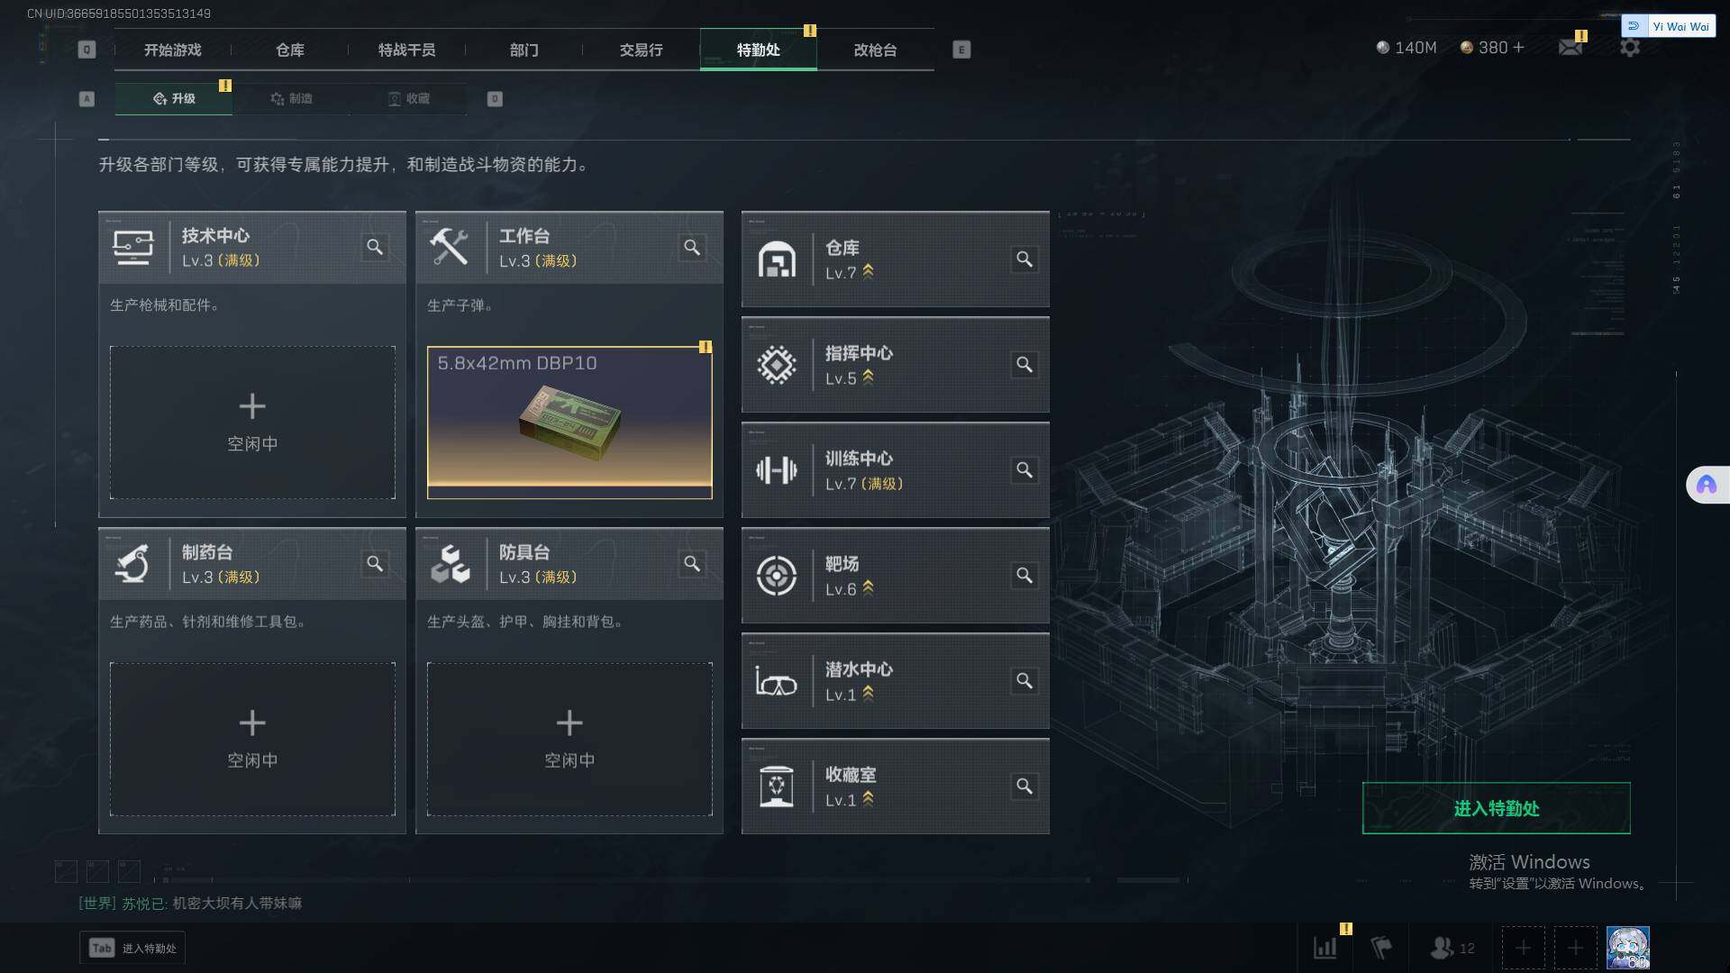Open the statistics bar chart icon
1730x973 pixels.
click(1325, 948)
